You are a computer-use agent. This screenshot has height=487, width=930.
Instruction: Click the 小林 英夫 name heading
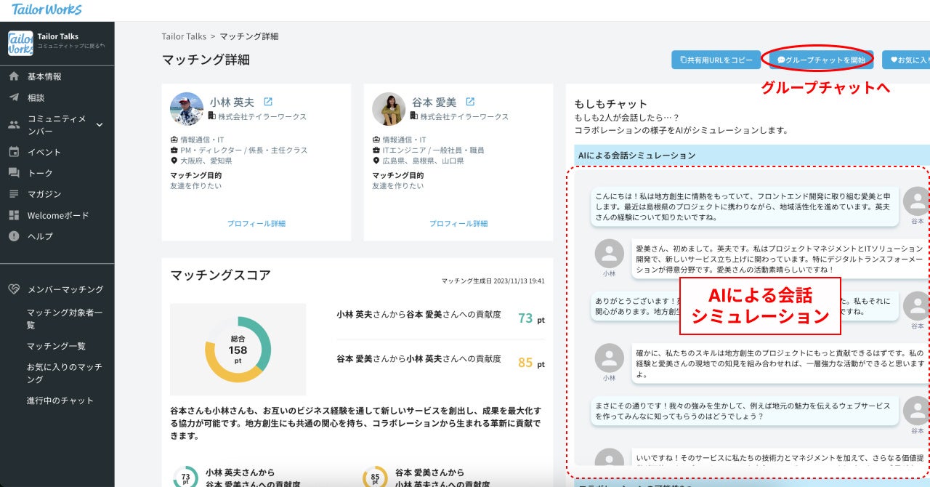point(232,102)
